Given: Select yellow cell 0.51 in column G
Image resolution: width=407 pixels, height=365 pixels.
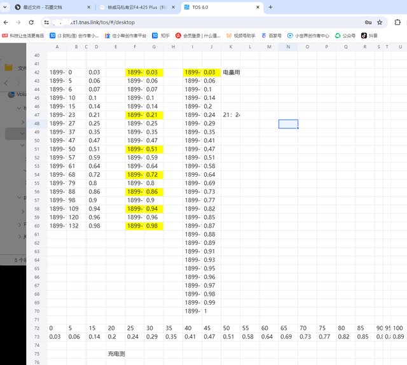Looking at the screenshot, I should coord(154,149).
